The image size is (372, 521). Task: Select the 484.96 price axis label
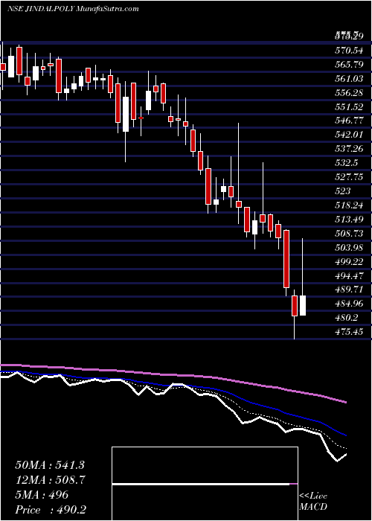[x=349, y=304]
